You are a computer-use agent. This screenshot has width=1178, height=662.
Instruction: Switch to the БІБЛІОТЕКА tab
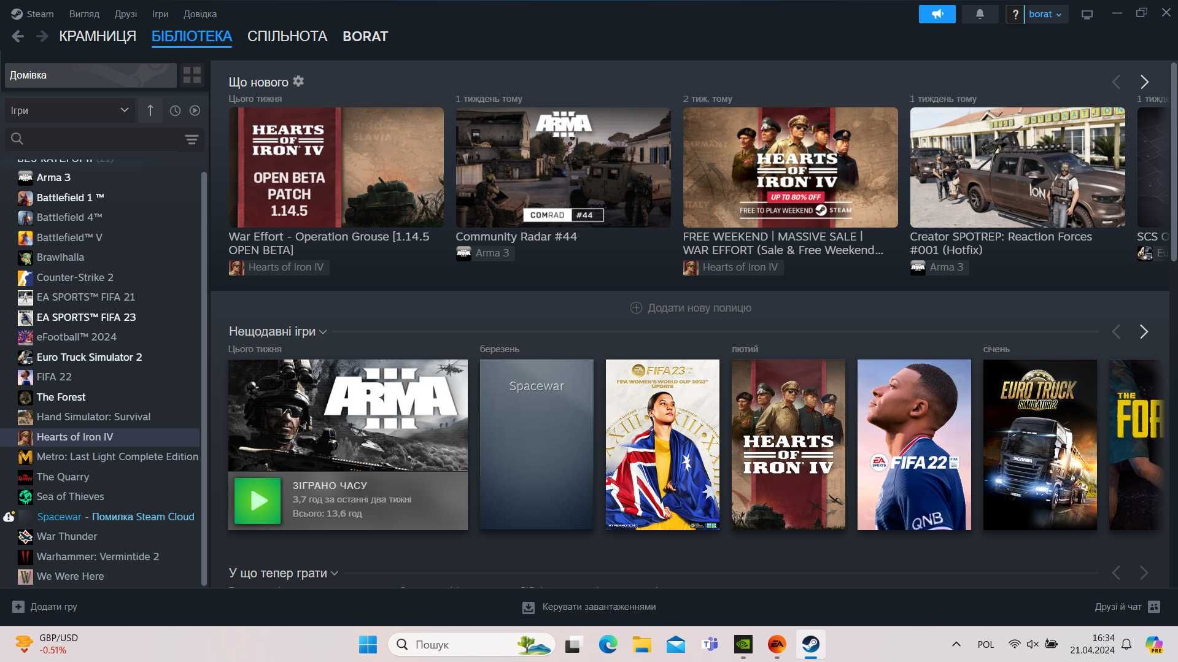pyautogui.click(x=192, y=37)
